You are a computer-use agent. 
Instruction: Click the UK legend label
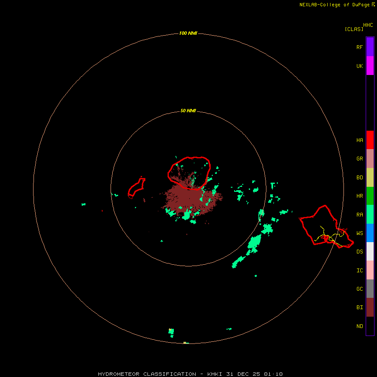pos(359,66)
